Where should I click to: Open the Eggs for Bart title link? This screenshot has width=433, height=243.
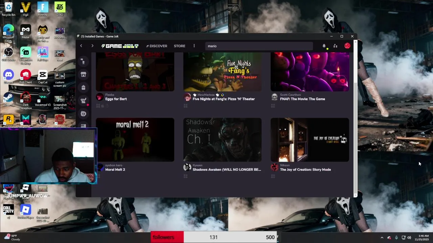[x=116, y=99]
